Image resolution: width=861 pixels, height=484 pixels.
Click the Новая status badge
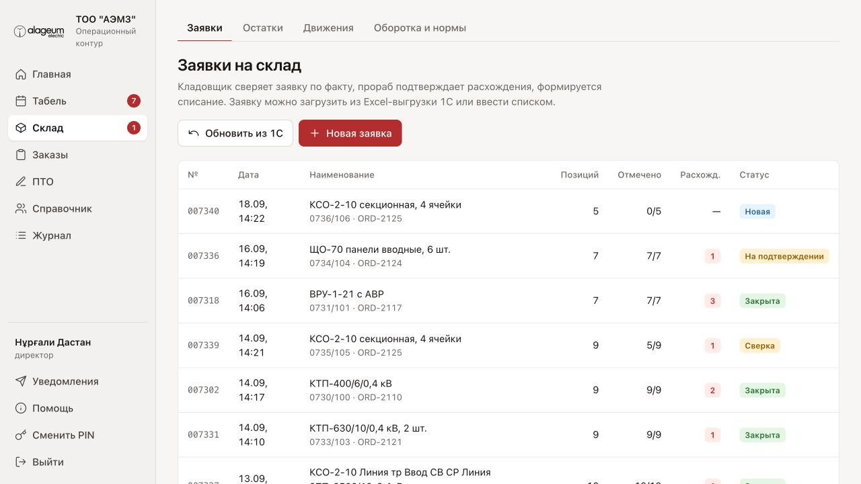pyautogui.click(x=757, y=211)
